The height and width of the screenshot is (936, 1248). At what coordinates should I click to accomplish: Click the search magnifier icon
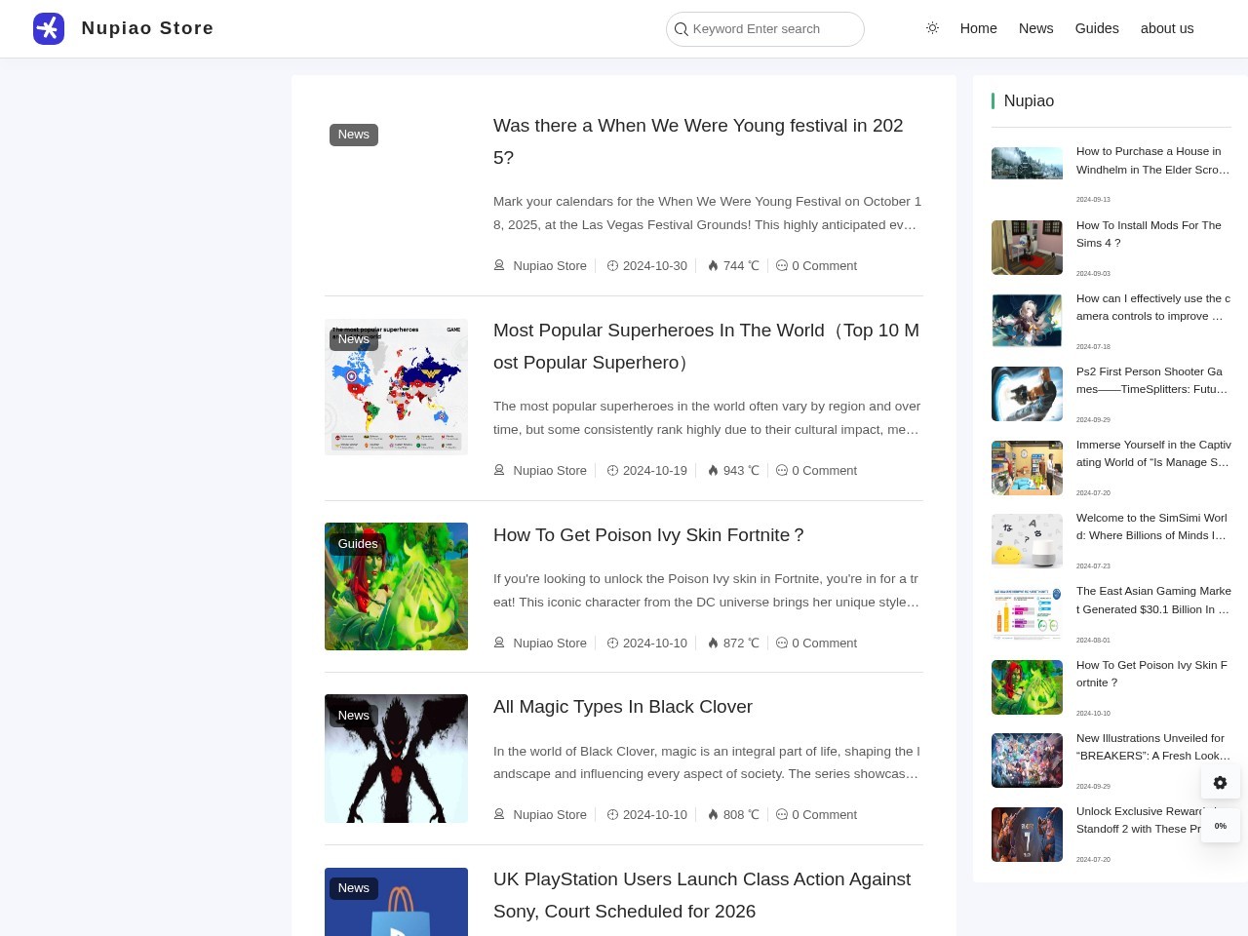click(x=682, y=29)
